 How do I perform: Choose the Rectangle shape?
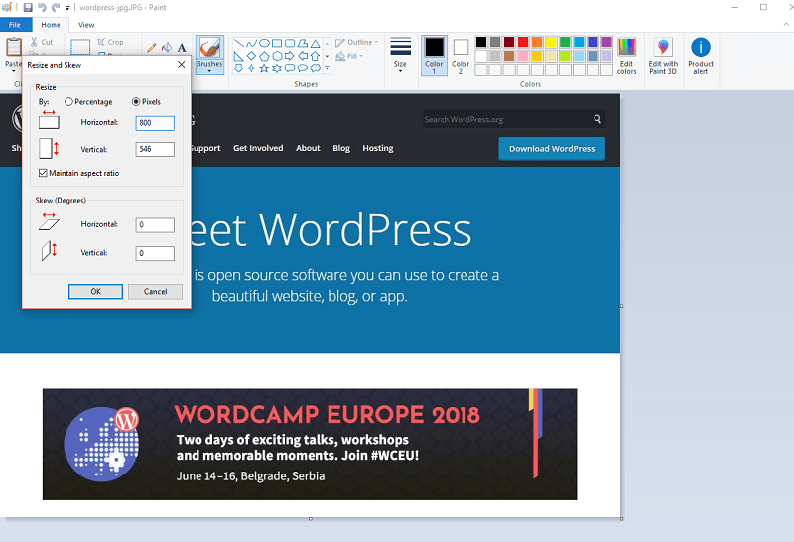277,43
